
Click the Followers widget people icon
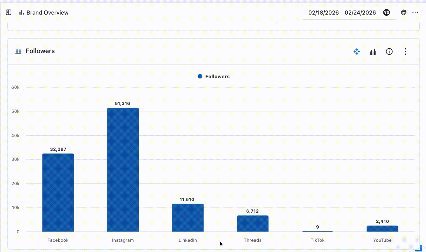(x=18, y=51)
